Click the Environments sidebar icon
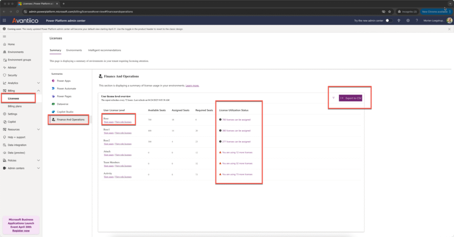This screenshot has height=237, width=454. 4,52
